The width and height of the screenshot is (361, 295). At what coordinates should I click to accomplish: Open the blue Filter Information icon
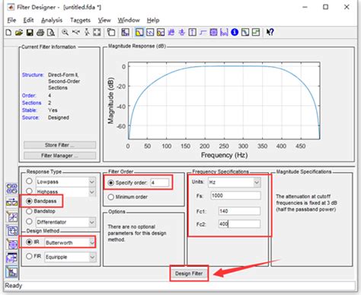tap(235, 32)
